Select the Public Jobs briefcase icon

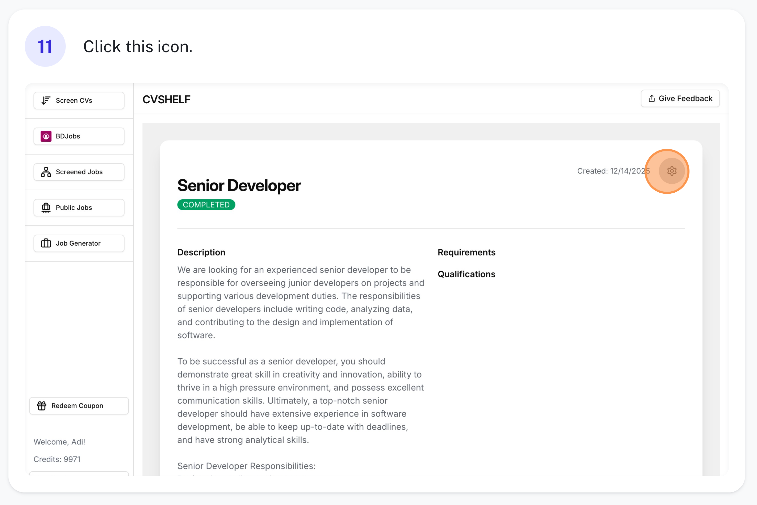(x=46, y=207)
